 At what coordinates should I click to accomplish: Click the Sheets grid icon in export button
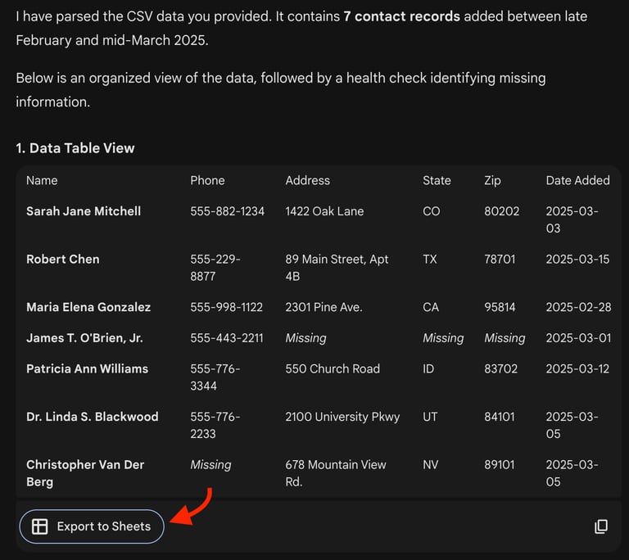click(39, 526)
